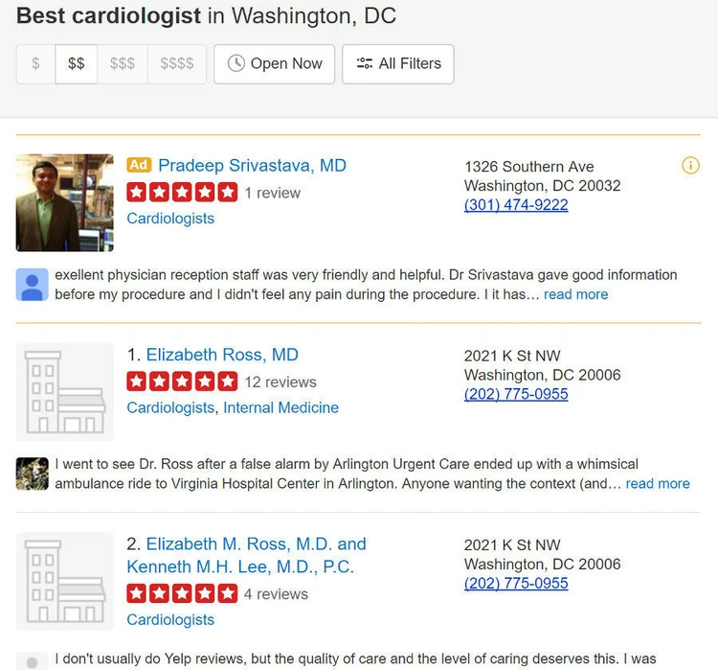Click the ad info icon
Screen dimensions: 718x670
tap(690, 166)
